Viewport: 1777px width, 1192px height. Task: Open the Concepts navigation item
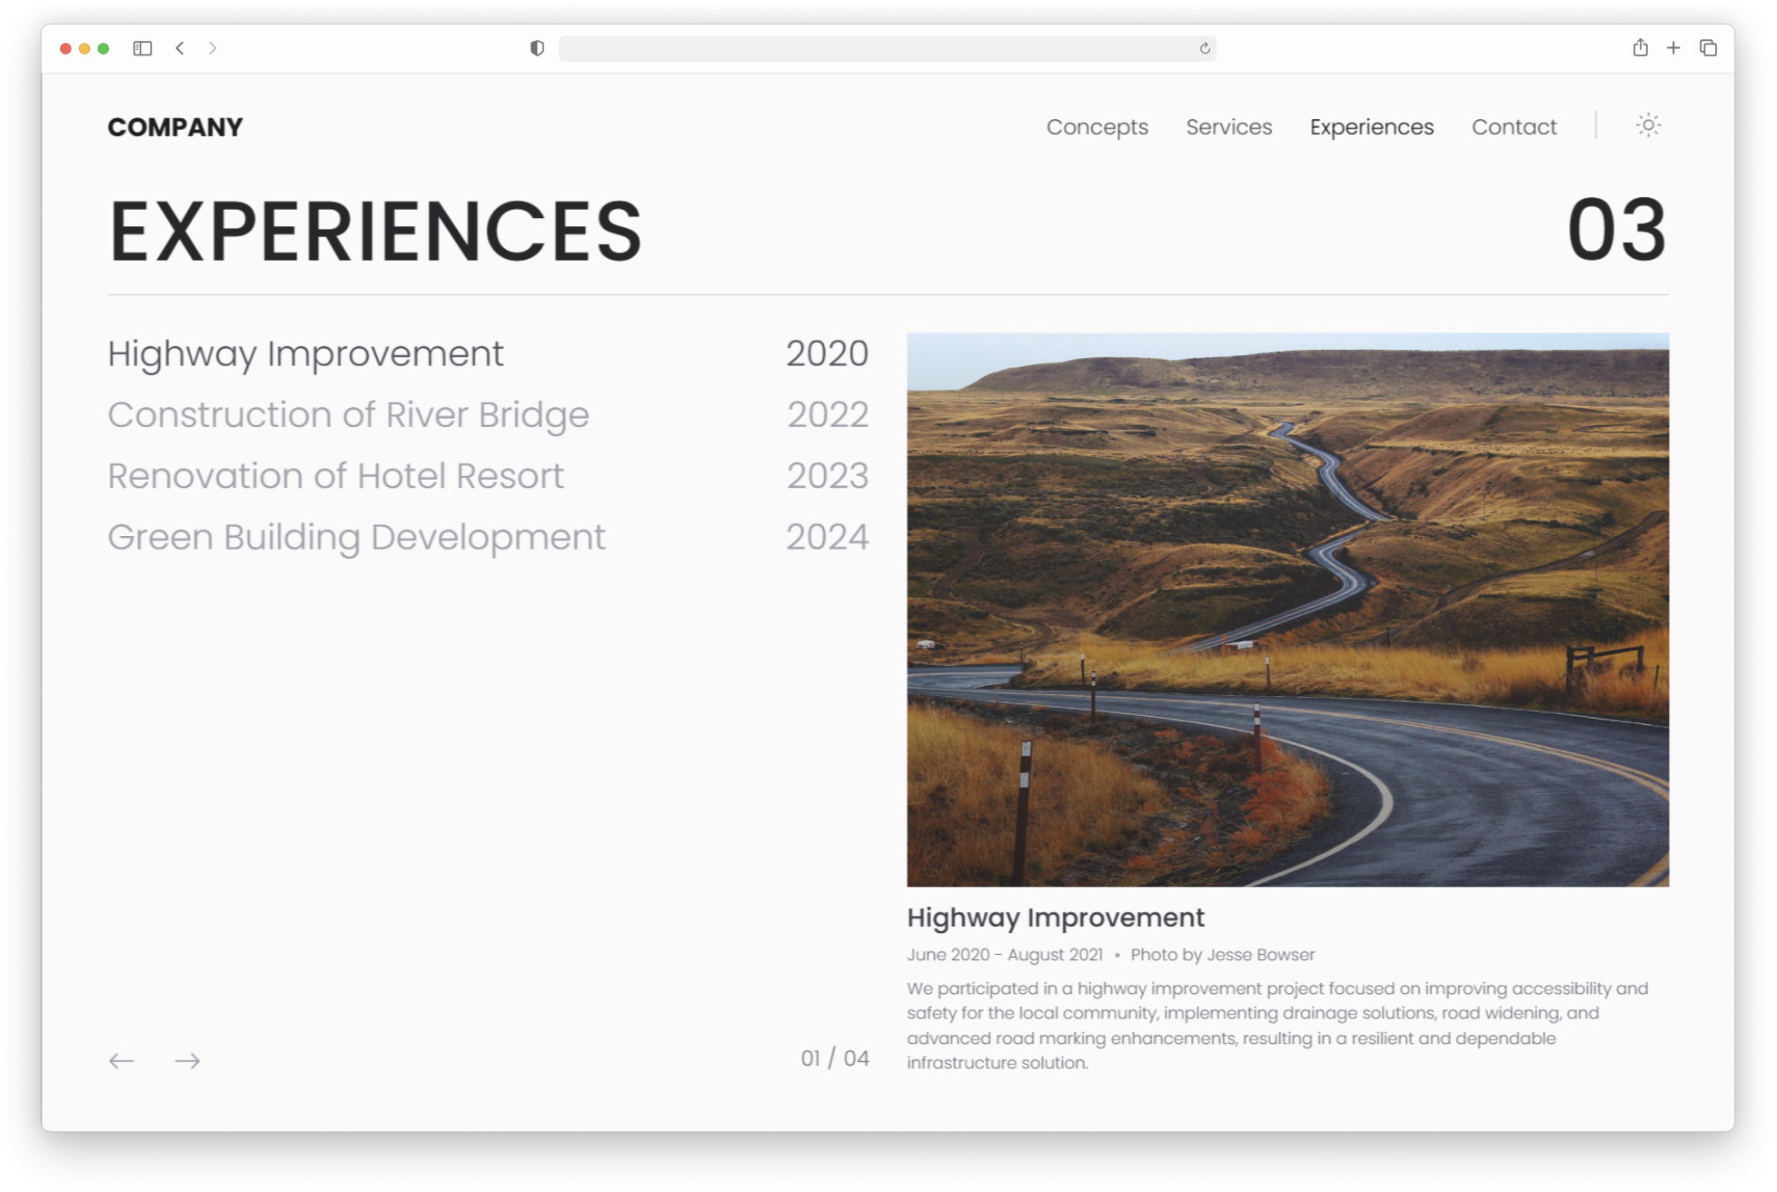pos(1097,127)
